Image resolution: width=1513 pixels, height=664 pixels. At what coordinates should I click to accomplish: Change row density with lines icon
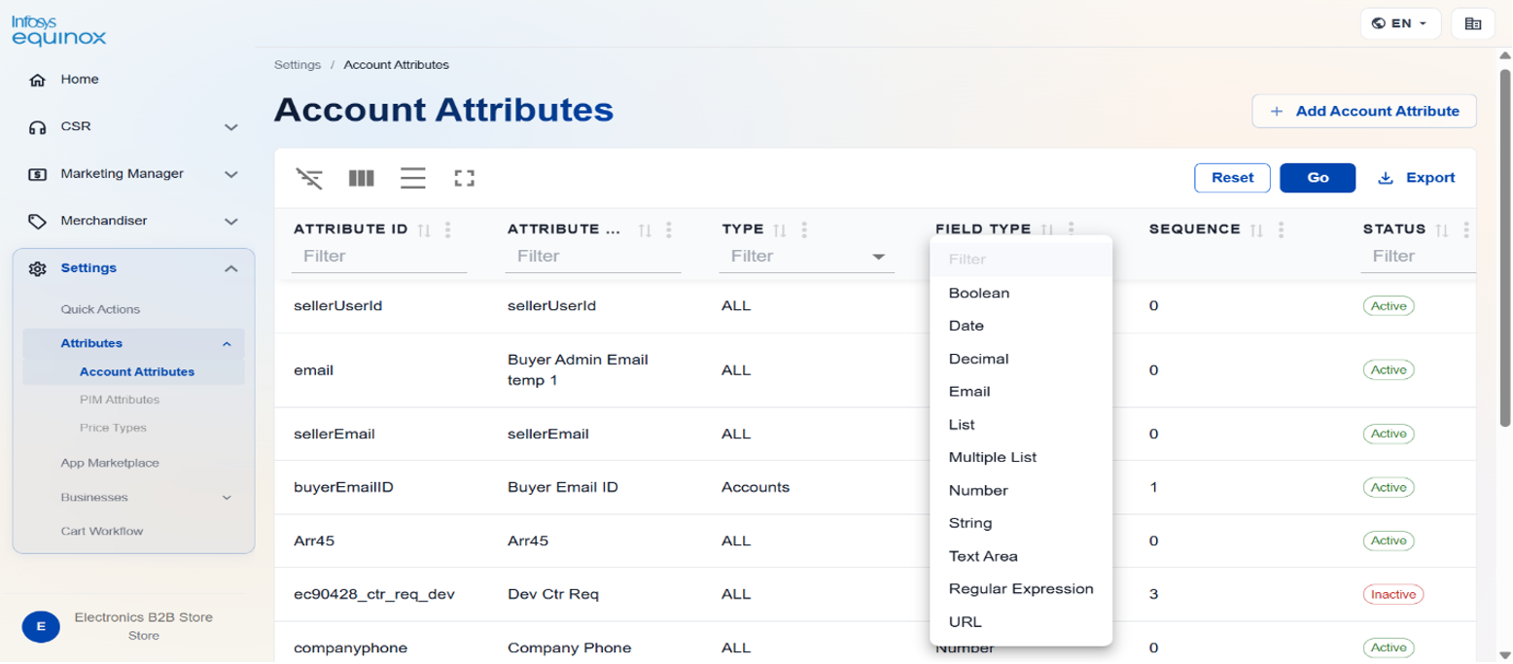tap(413, 178)
